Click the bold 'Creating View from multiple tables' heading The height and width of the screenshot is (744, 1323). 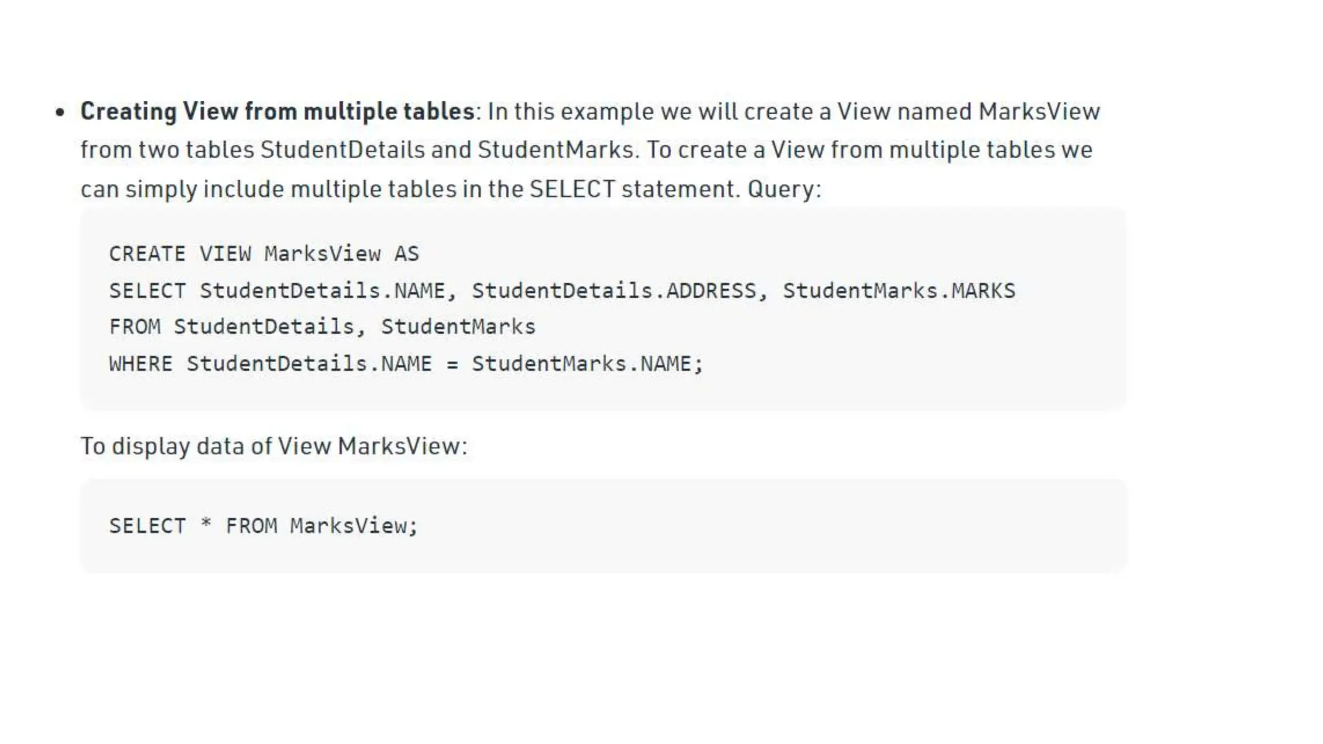[278, 112]
